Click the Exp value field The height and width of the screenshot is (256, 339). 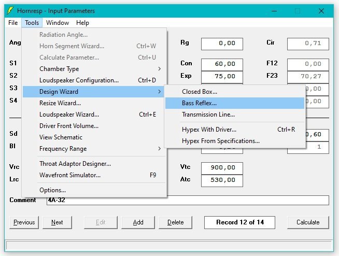222,77
